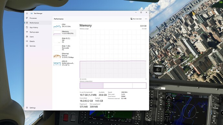The width and height of the screenshot is (223, 125).
Task: Click the Task Manager app icon
Action: click(32, 13)
